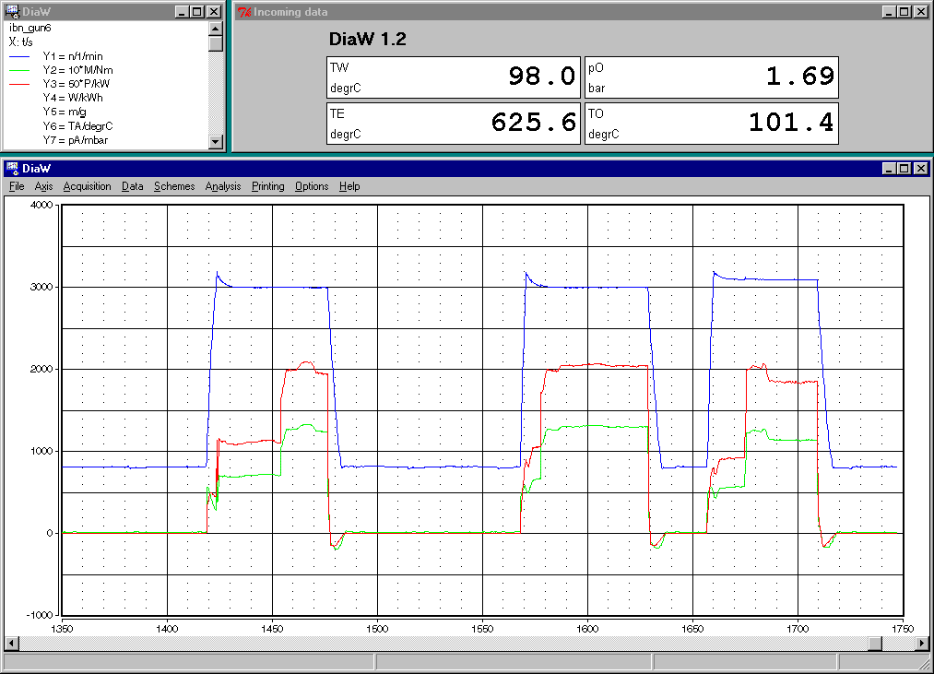Maximize the main DiaW chart window
This screenshot has height=674, width=934.
(904, 169)
